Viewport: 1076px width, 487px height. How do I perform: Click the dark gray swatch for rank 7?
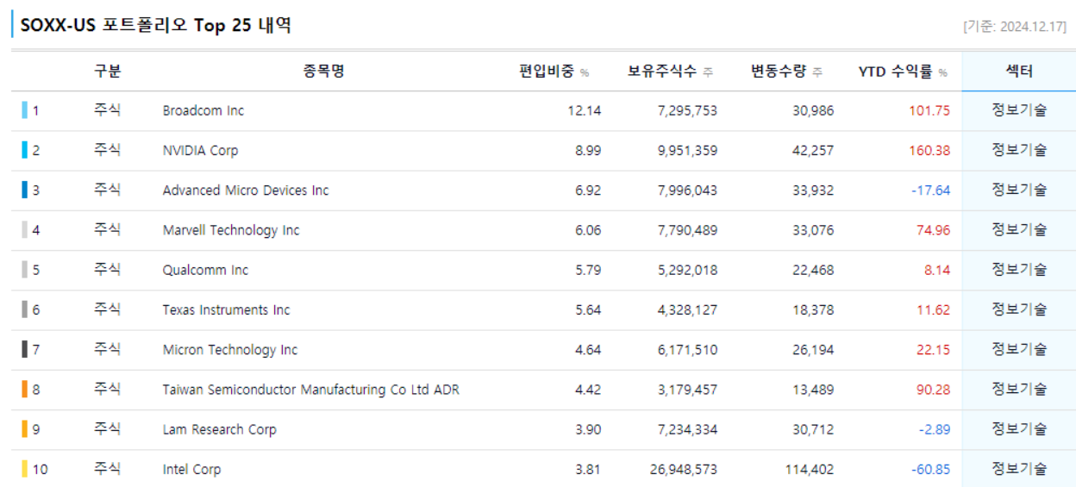(x=25, y=350)
